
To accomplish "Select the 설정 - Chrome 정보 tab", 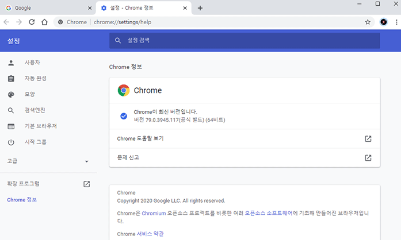I will (143, 8).
